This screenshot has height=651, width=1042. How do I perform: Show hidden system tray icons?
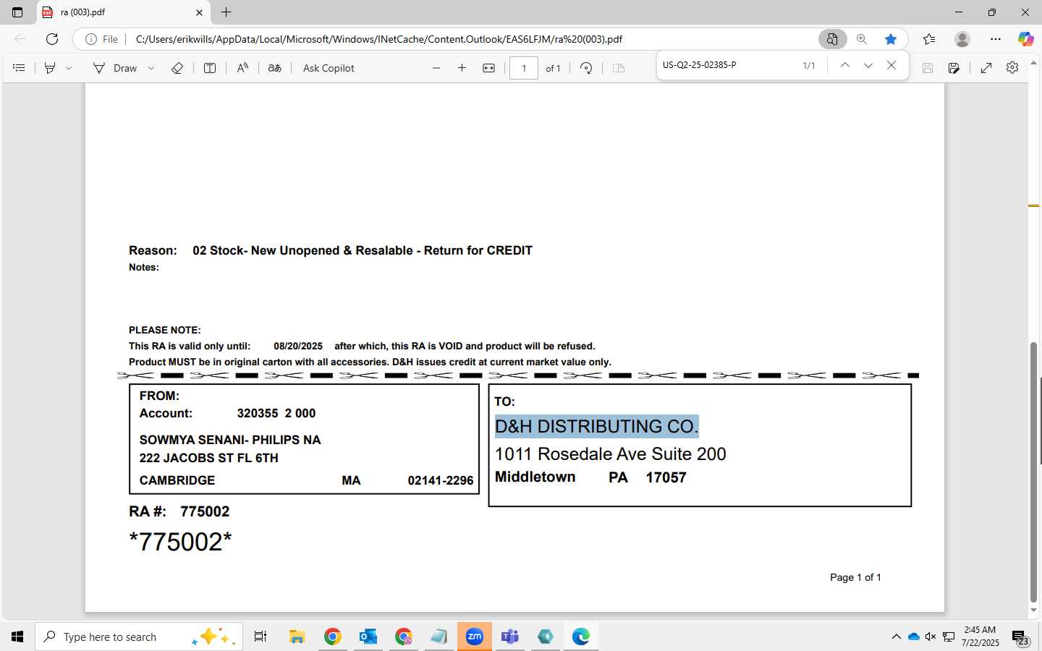click(896, 637)
